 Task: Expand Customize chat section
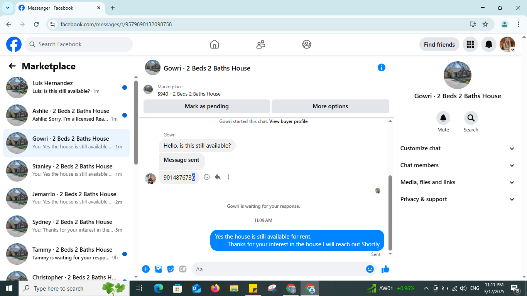[458, 148]
